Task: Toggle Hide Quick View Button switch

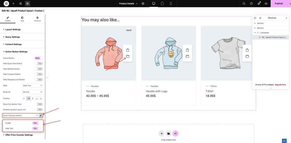Action: 39,63
